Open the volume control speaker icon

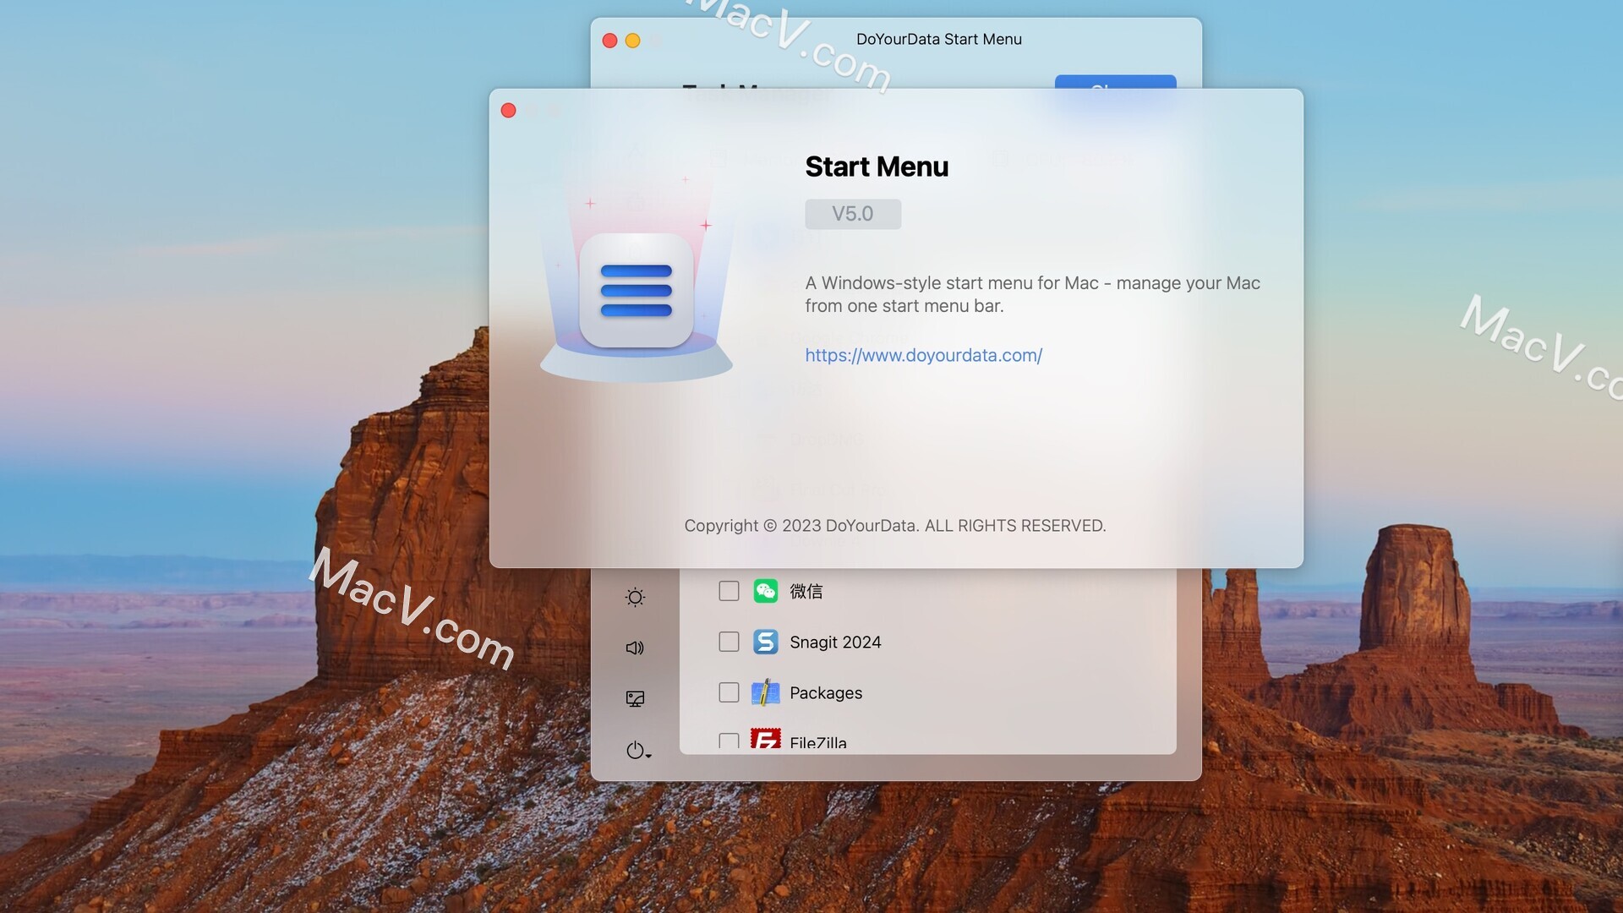pyautogui.click(x=635, y=648)
